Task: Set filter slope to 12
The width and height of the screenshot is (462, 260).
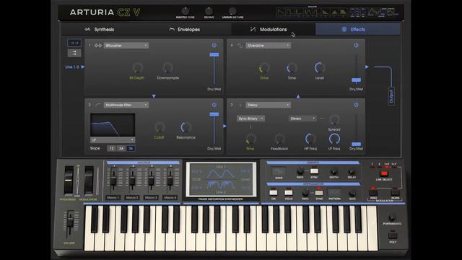Action: (x=111, y=148)
